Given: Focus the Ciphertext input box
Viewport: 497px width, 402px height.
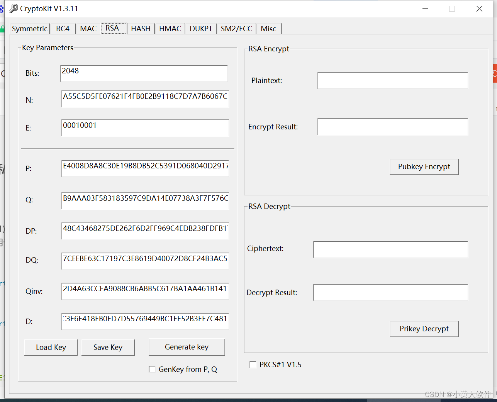Looking at the screenshot, I should (390, 249).
